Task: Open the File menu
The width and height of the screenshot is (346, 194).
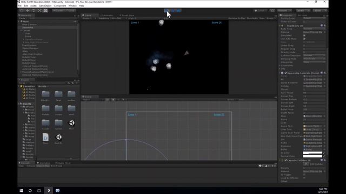Action: pyautogui.click(x=20, y=6)
